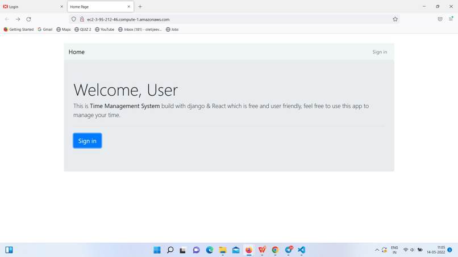Click the battery status icon
458x257 pixels.
420,250
